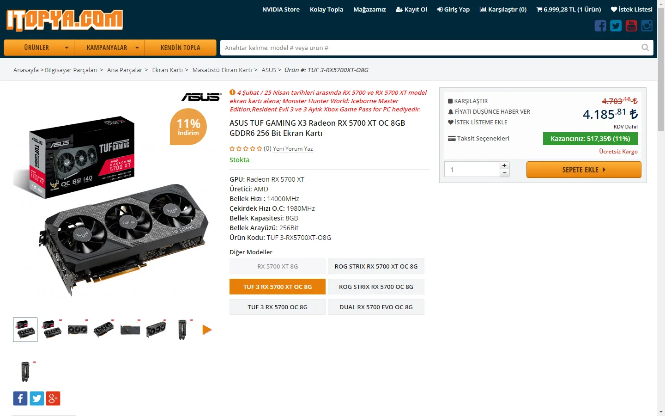665x416 pixels.
Task: Open the Twitter icon in the header
Action: (616, 26)
